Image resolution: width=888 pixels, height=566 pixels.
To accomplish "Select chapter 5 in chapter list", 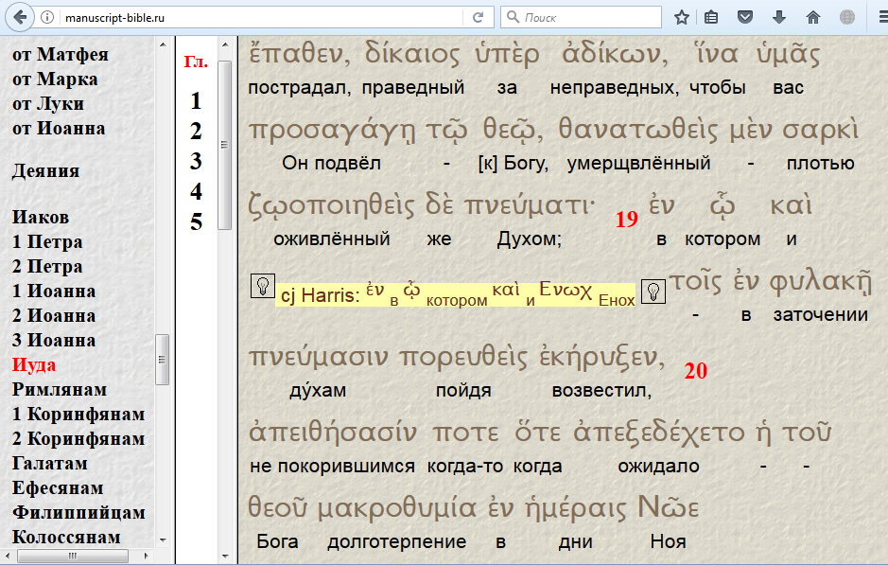I will (196, 221).
